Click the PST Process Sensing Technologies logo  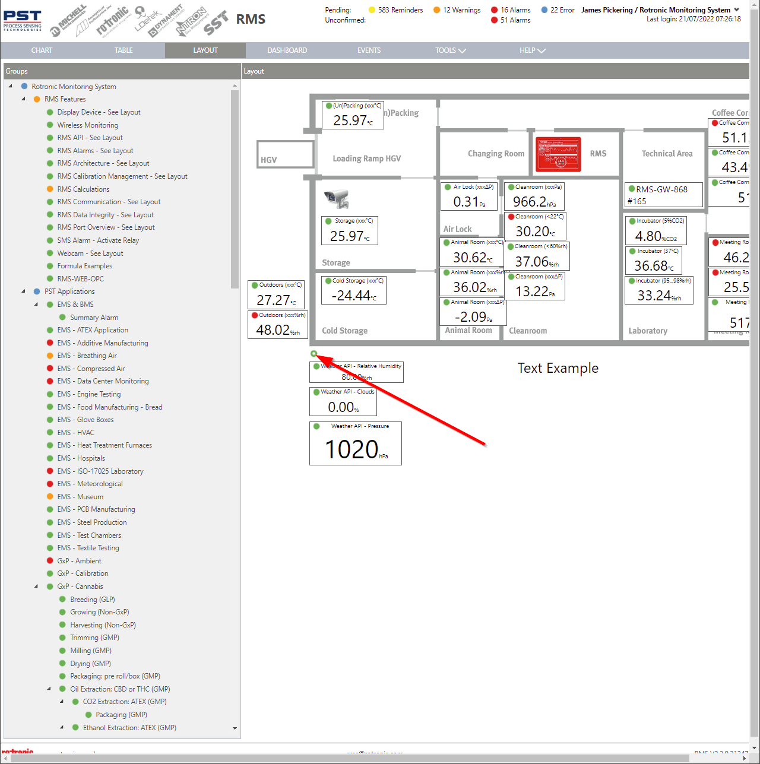(22, 19)
